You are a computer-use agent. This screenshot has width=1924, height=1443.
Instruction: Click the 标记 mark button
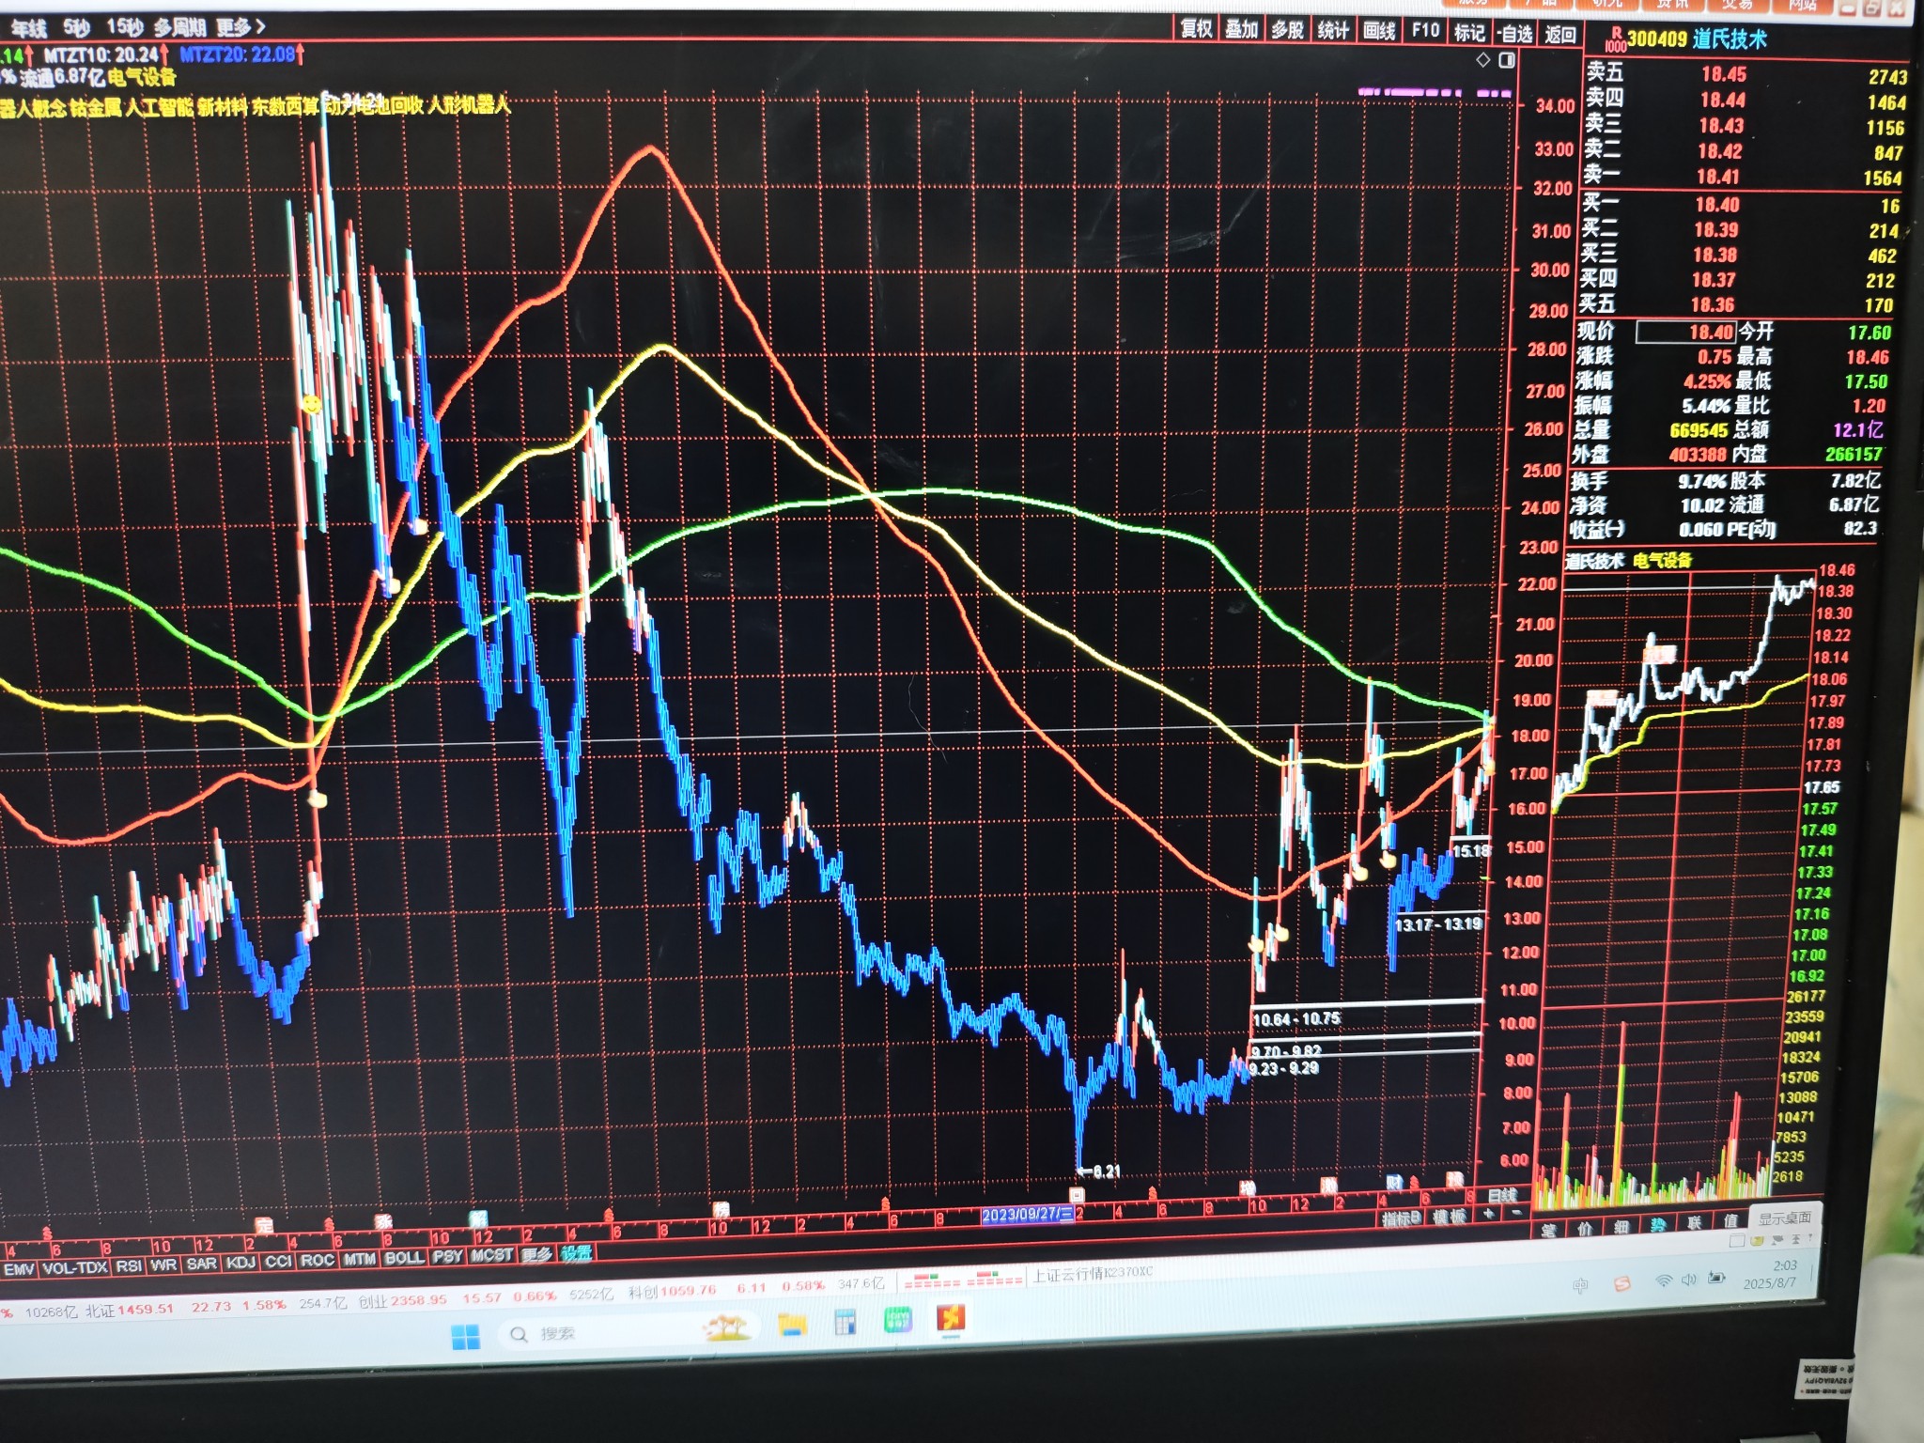(x=1469, y=33)
